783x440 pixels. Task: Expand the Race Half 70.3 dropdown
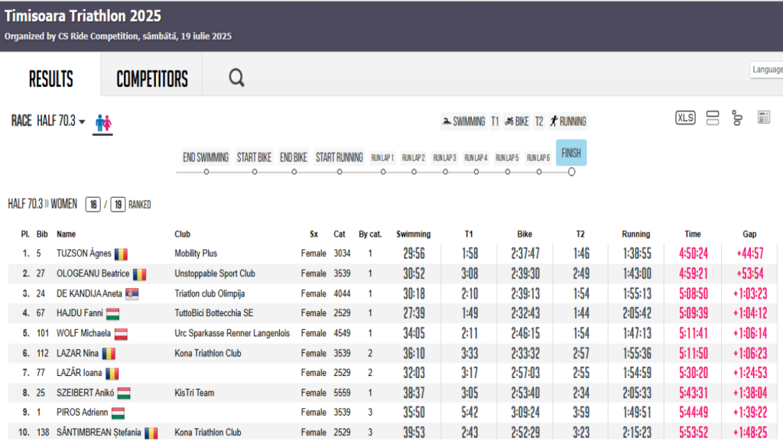click(x=60, y=121)
